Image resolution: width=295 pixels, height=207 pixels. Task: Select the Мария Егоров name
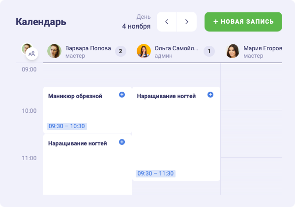point(263,48)
